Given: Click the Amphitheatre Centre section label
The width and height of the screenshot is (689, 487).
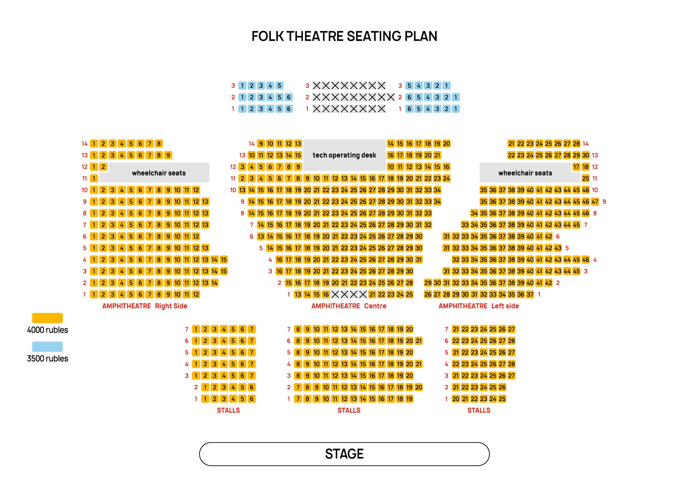Looking at the screenshot, I should 349,306.
